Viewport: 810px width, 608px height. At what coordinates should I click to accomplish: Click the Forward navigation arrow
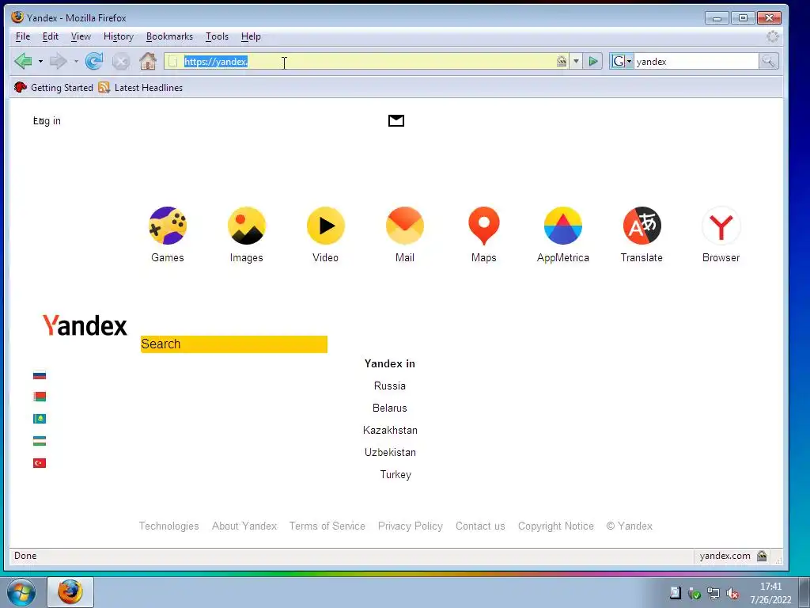[58, 62]
